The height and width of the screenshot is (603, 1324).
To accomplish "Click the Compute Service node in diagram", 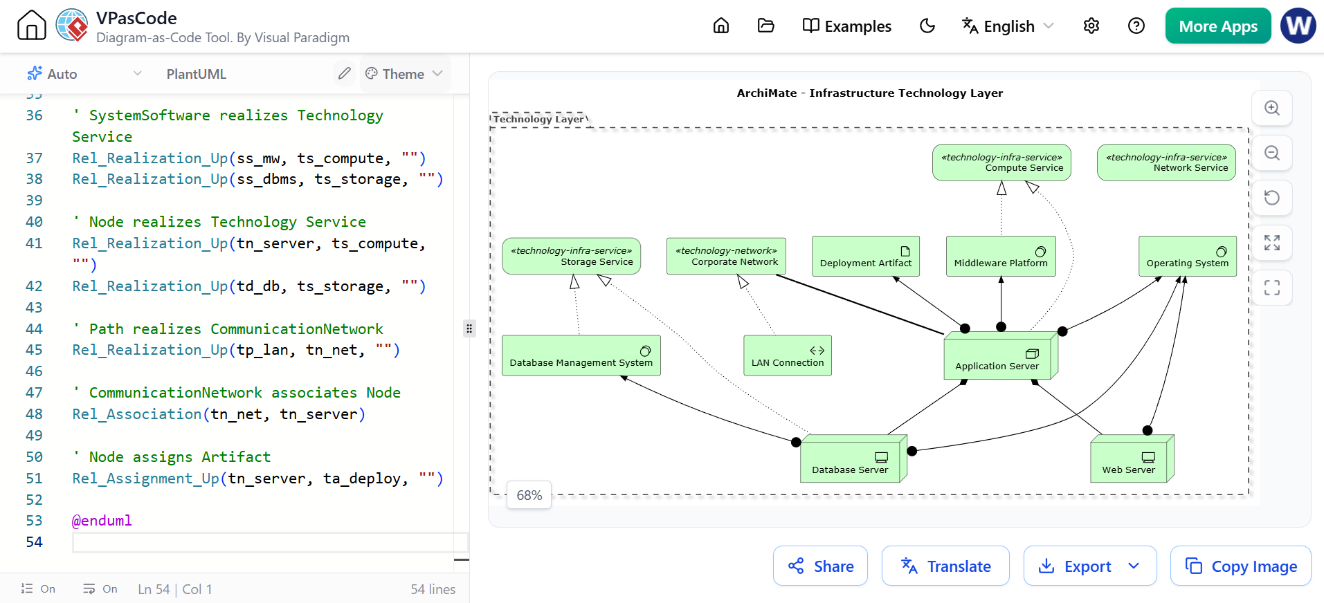I will (1001, 163).
